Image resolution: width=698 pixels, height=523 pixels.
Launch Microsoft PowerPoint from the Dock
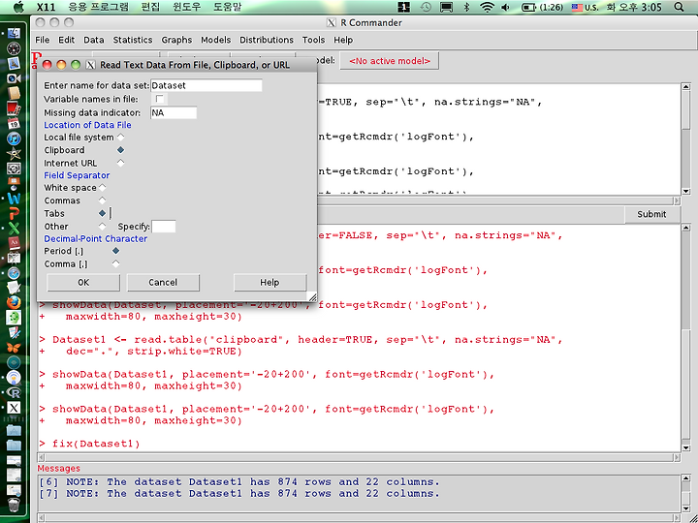coord(14,213)
